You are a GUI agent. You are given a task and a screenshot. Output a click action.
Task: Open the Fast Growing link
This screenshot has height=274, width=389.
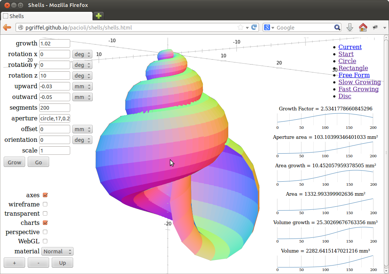(x=358, y=89)
